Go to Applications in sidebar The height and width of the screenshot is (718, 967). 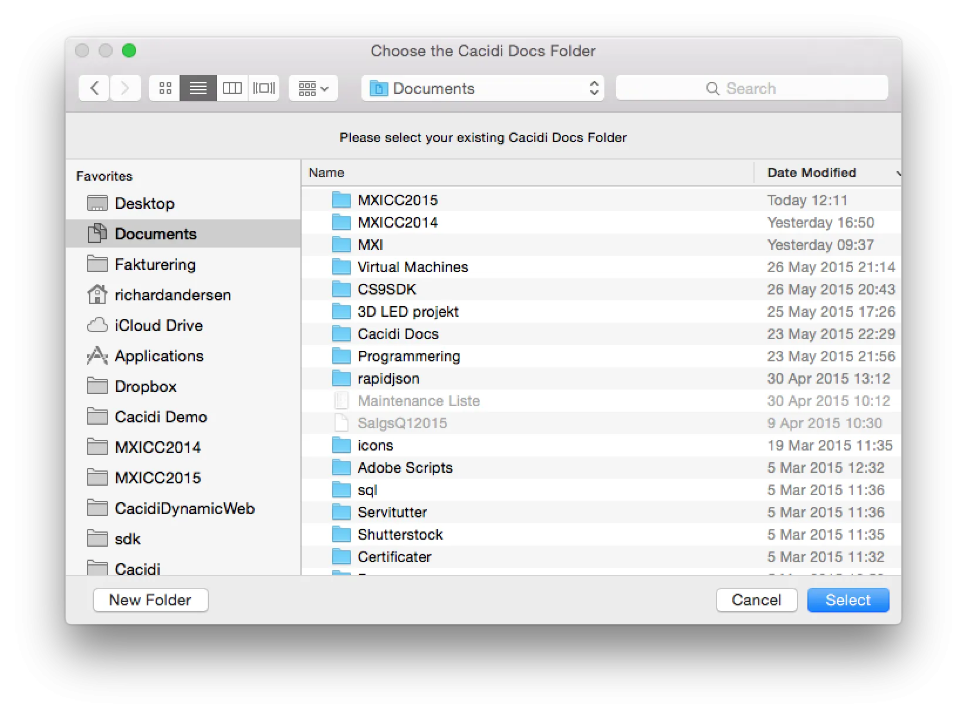[159, 356]
